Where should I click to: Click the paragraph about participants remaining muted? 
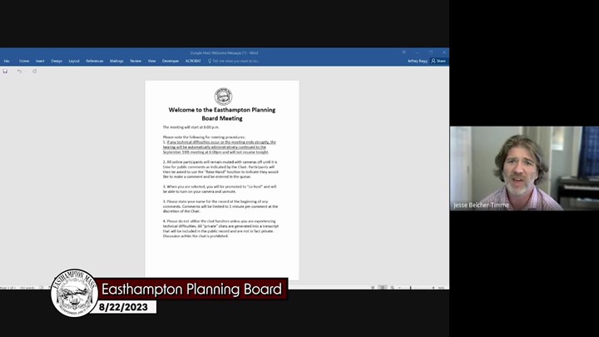[x=220, y=169]
